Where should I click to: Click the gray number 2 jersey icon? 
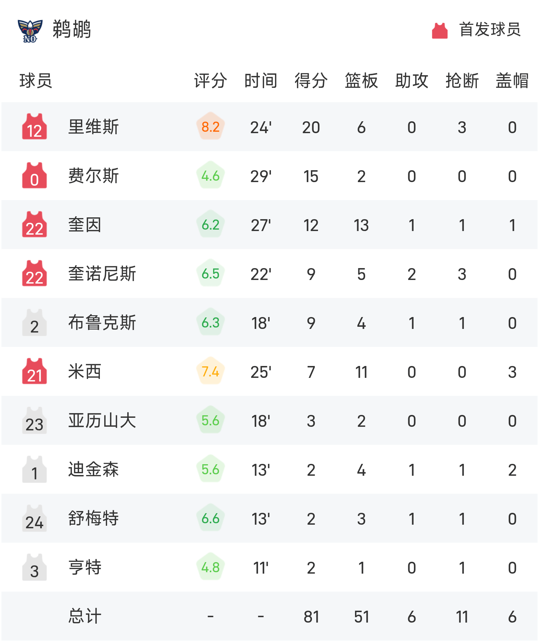point(34,322)
